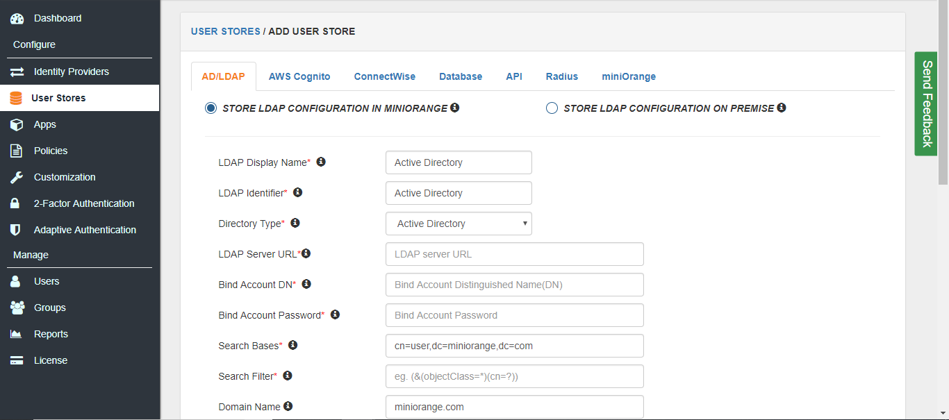Open the Directory Type dropdown

point(459,224)
